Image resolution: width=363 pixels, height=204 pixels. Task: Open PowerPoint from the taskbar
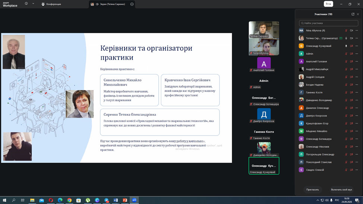(125, 200)
